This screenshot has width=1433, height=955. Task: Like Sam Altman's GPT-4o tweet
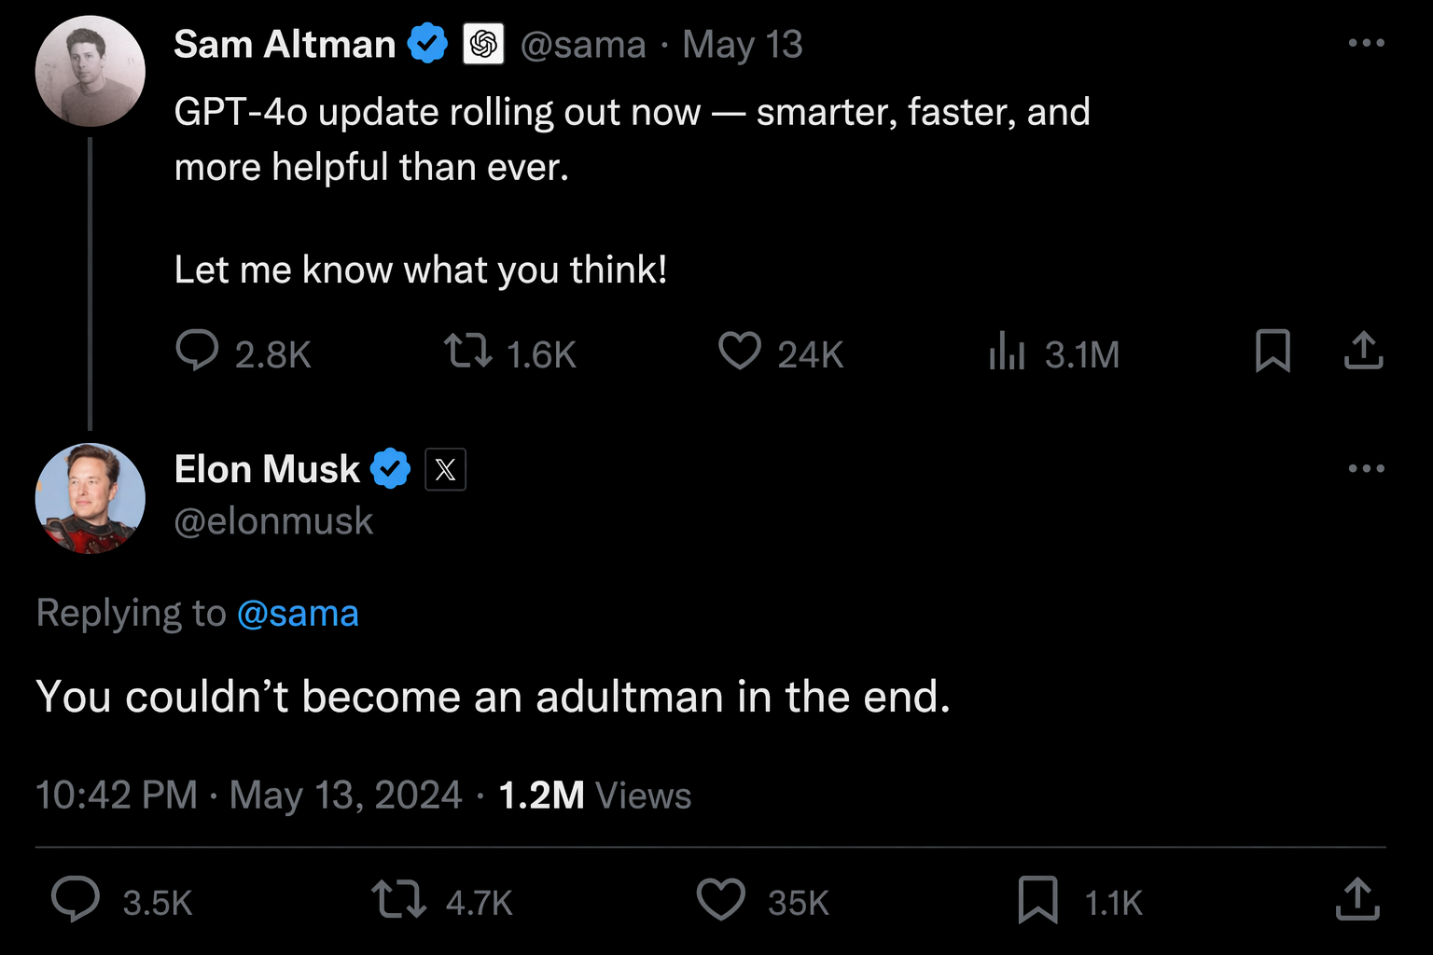tap(740, 352)
